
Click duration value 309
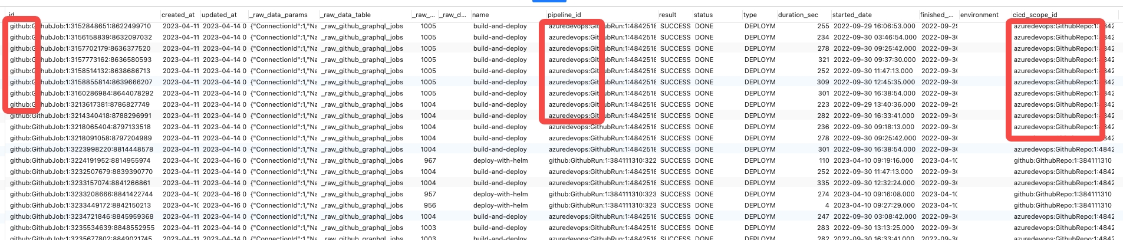(823, 82)
